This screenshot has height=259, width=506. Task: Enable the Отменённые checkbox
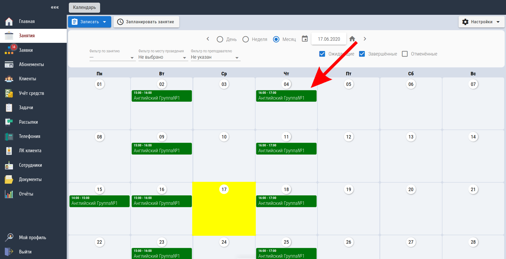pyautogui.click(x=405, y=54)
